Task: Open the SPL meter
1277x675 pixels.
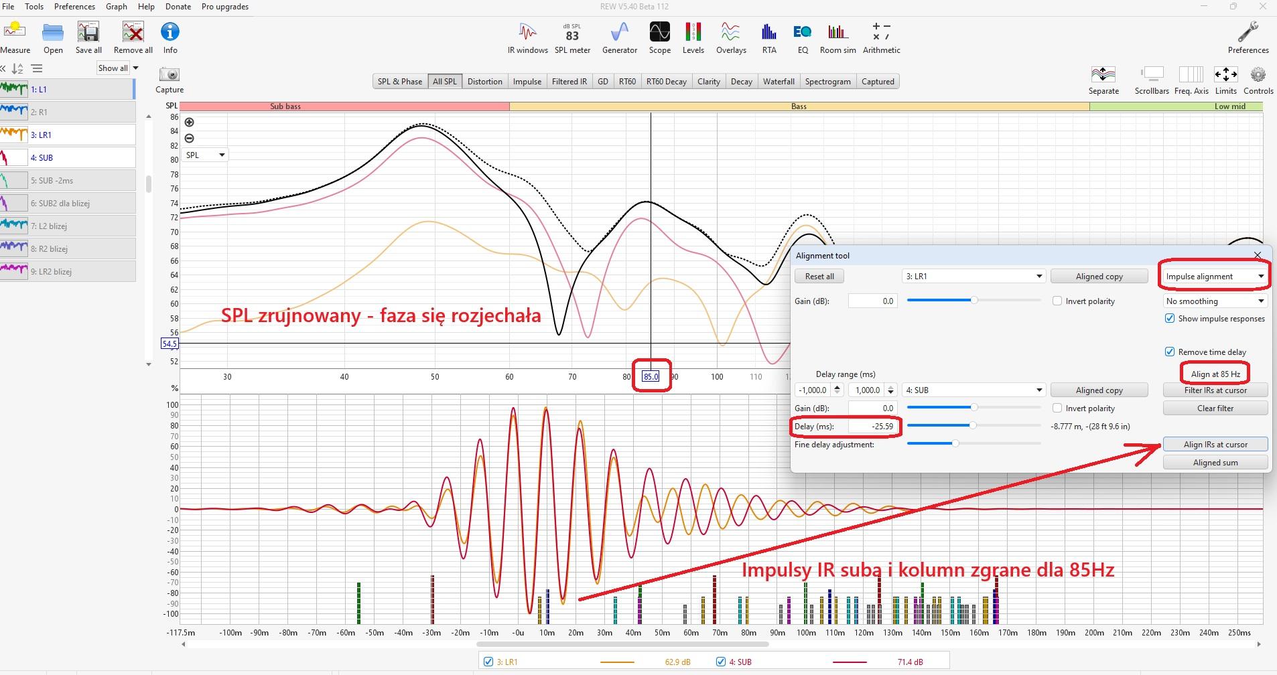Action: click(x=572, y=37)
